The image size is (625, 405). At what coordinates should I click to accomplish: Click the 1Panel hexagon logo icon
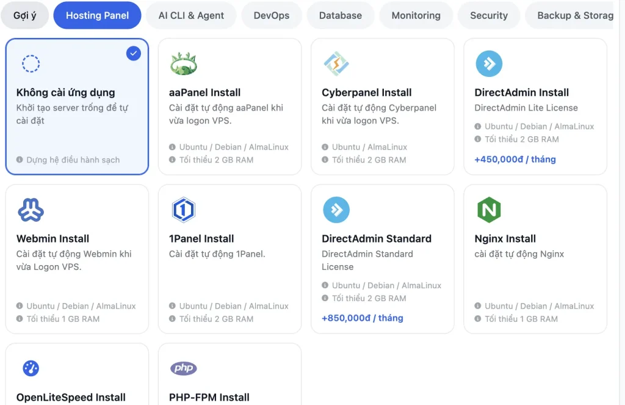183,210
